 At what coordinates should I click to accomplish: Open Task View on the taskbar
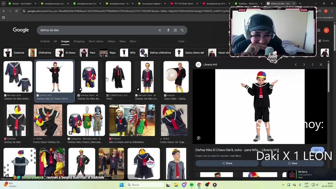168,185
